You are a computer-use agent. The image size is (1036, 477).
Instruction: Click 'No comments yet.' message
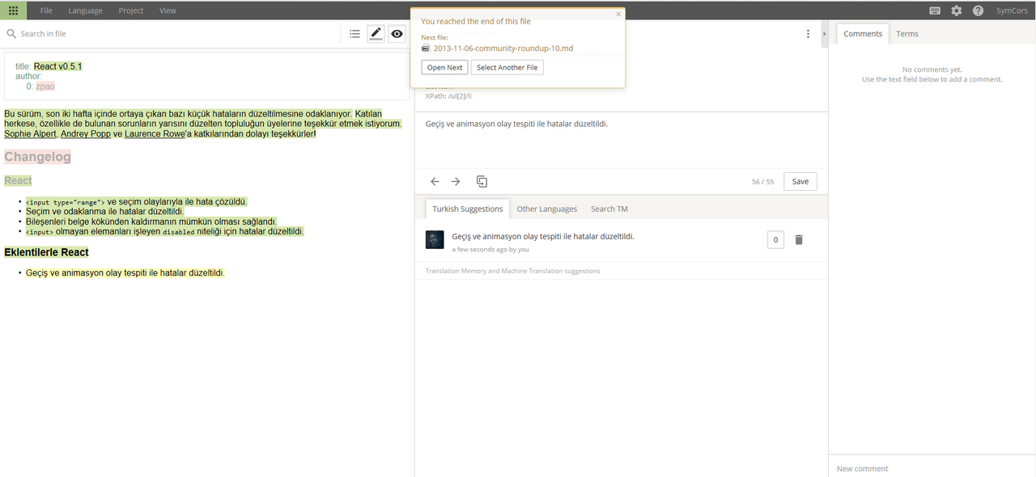pos(932,70)
